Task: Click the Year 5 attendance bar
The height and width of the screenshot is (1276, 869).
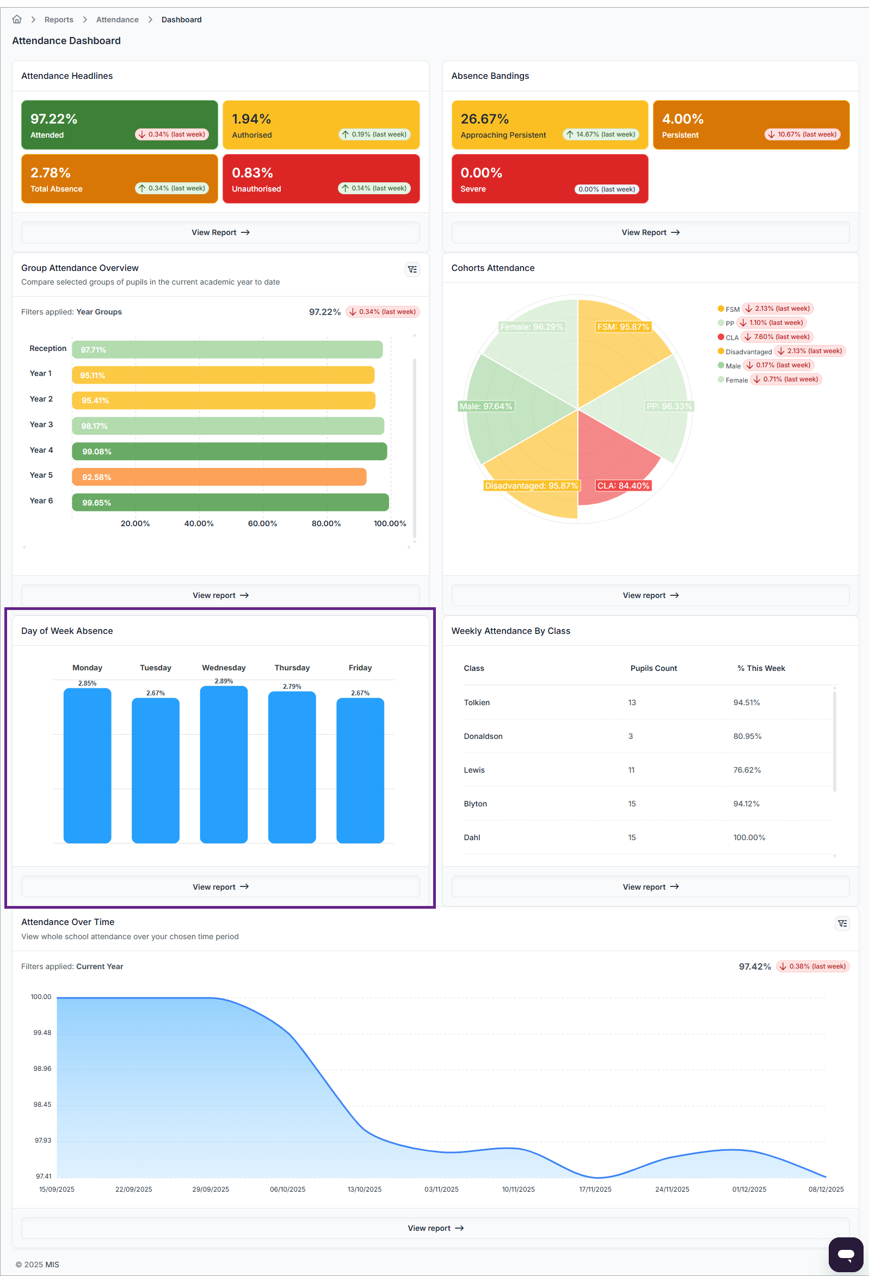Action: point(219,477)
